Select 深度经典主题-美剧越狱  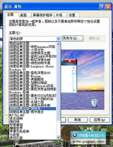[x=33, y=79]
